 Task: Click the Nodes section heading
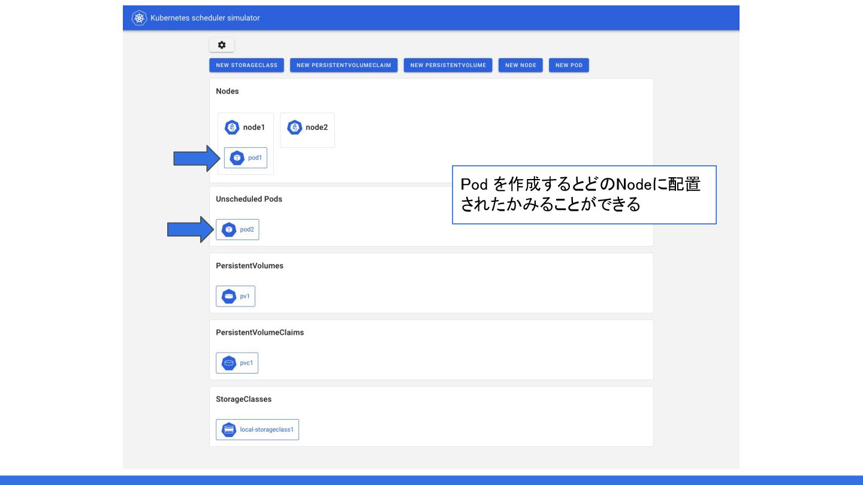click(x=227, y=92)
